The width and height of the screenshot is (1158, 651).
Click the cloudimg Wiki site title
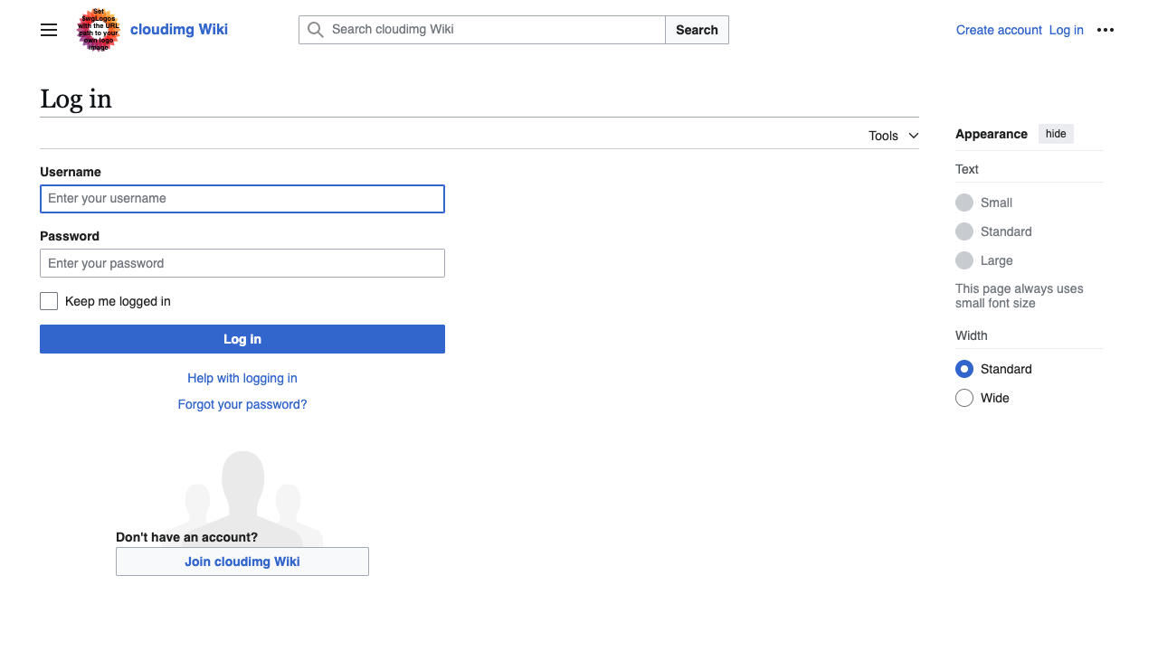pyautogui.click(x=179, y=29)
